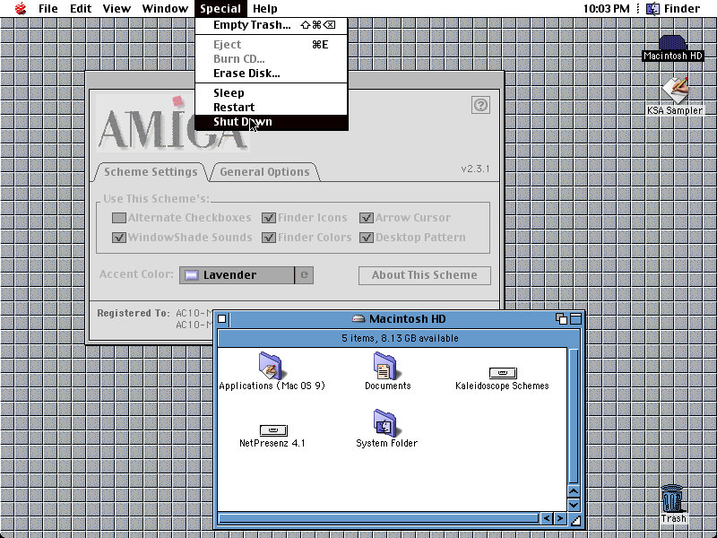
Task: Switch to the Scheme Settings tab
Action: click(151, 172)
